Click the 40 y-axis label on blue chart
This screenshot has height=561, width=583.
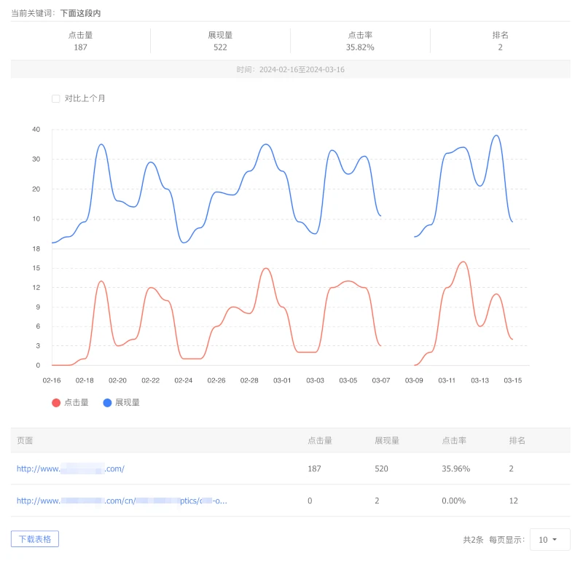coord(36,130)
